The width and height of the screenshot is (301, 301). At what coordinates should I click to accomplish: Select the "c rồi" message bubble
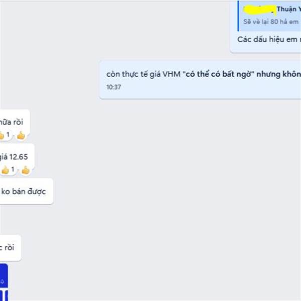point(11,248)
